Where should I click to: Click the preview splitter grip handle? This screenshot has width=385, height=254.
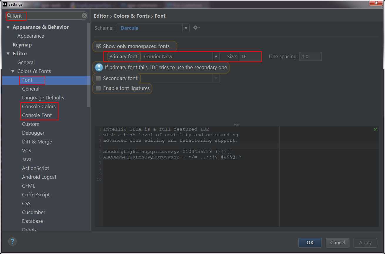point(236,125)
